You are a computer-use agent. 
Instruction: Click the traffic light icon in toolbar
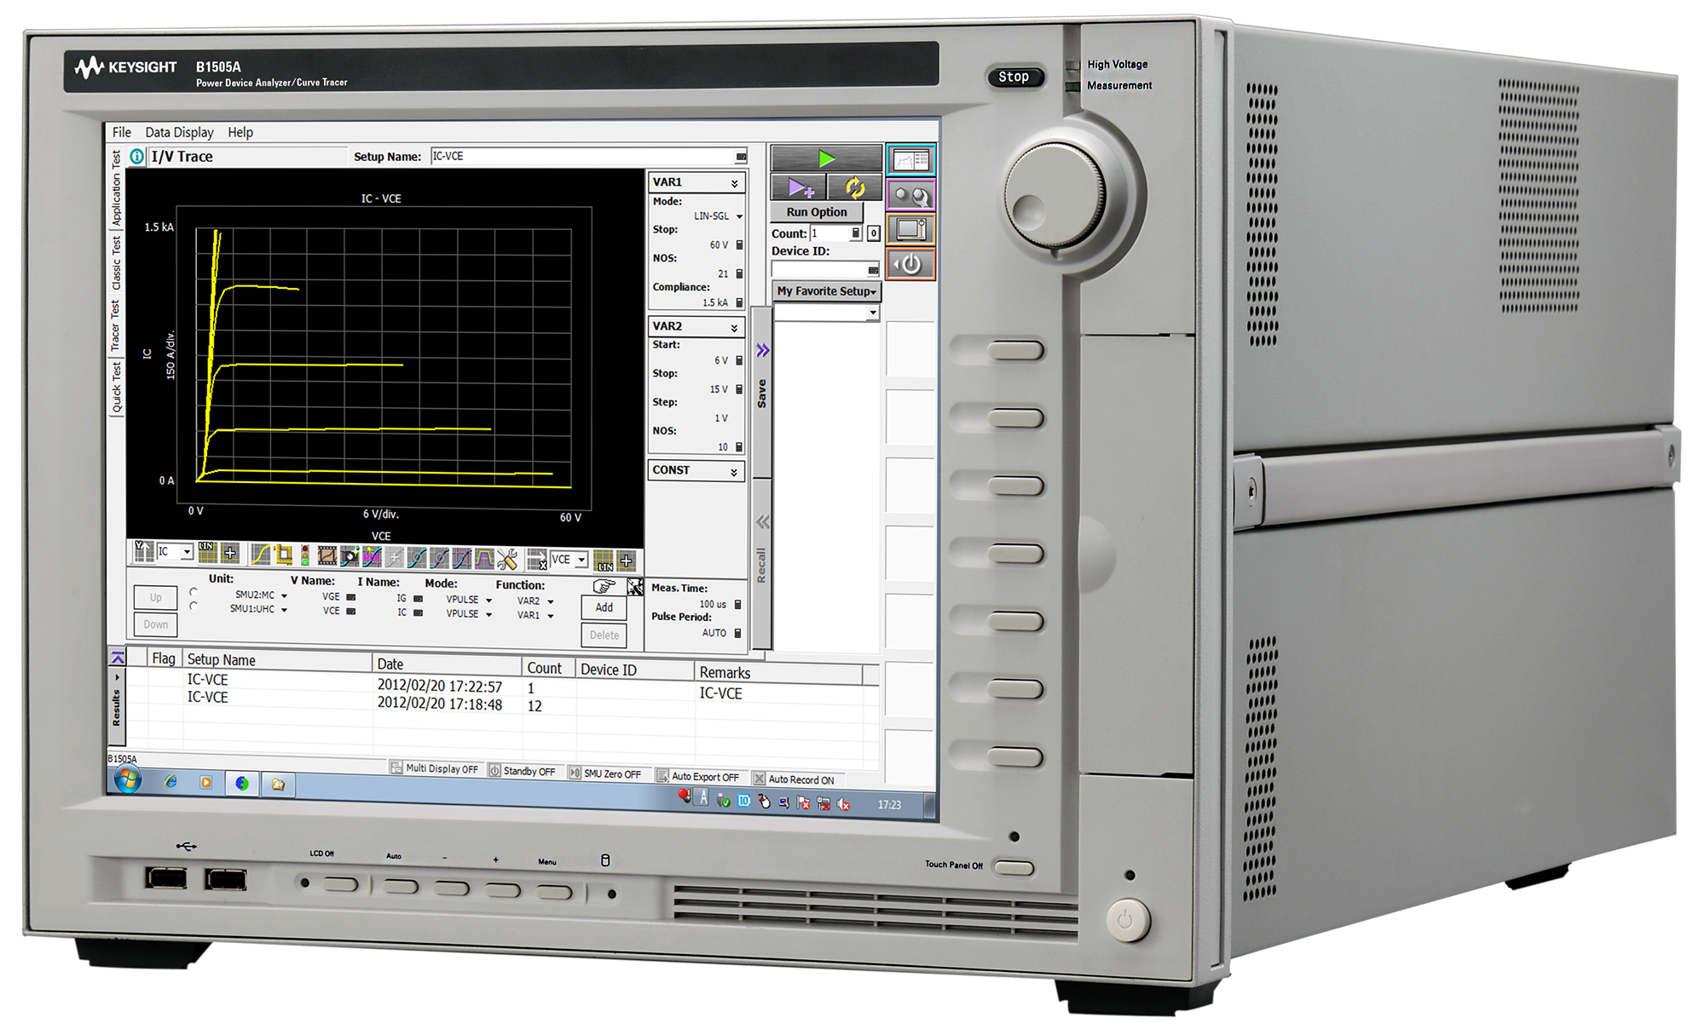coord(305,556)
